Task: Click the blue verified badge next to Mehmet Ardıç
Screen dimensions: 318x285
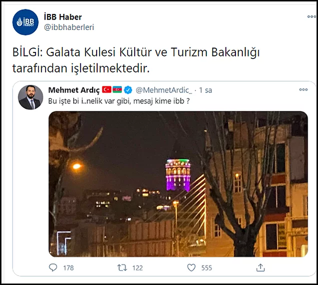Action: [x=128, y=90]
